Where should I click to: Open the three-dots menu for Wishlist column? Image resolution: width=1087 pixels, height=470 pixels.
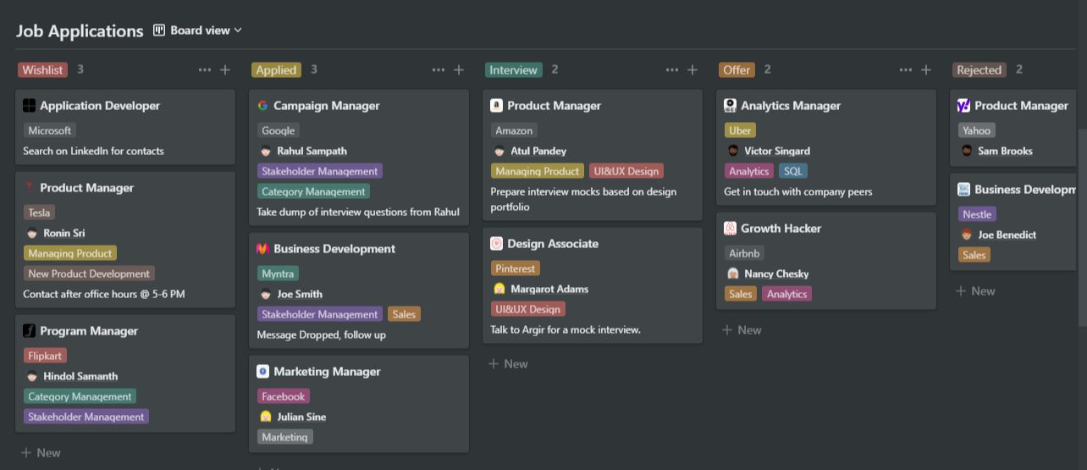click(x=204, y=70)
